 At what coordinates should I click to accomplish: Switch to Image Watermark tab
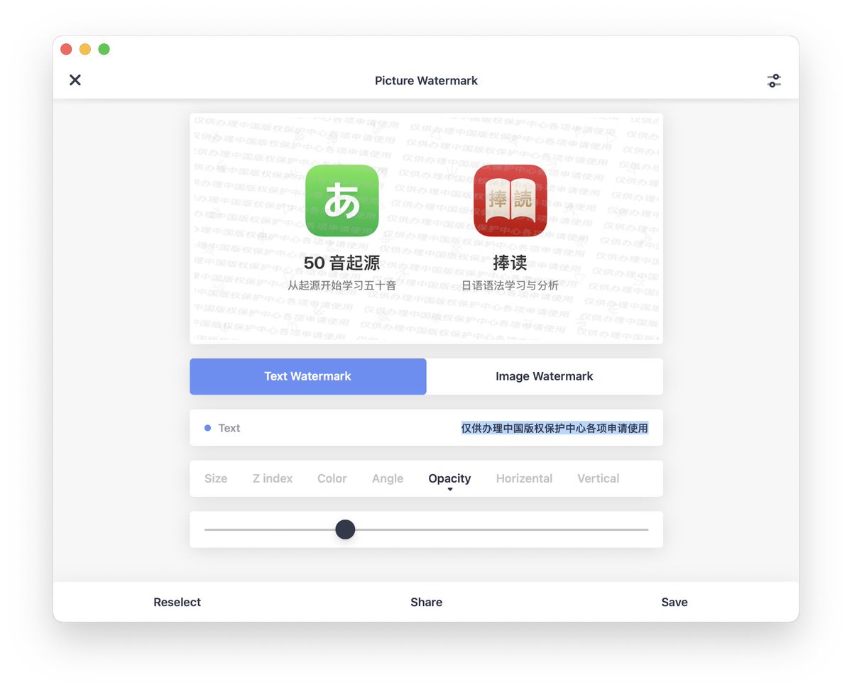coord(545,376)
